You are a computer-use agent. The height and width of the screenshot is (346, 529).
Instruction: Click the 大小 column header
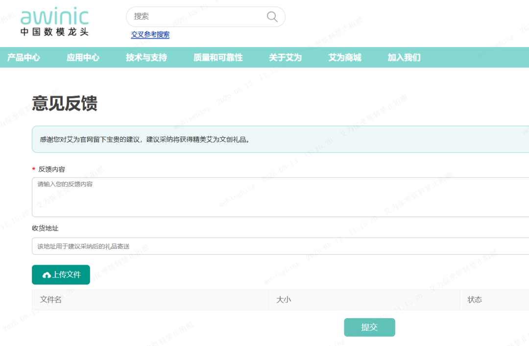(x=283, y=299)
